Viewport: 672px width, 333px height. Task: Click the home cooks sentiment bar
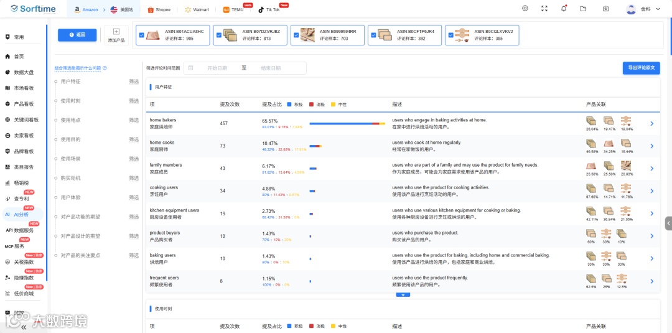pyautogui.click(x=315, y=146)
